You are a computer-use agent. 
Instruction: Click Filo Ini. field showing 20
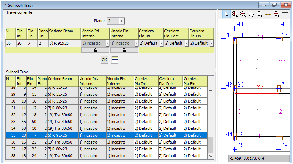(x=21, y=43)
